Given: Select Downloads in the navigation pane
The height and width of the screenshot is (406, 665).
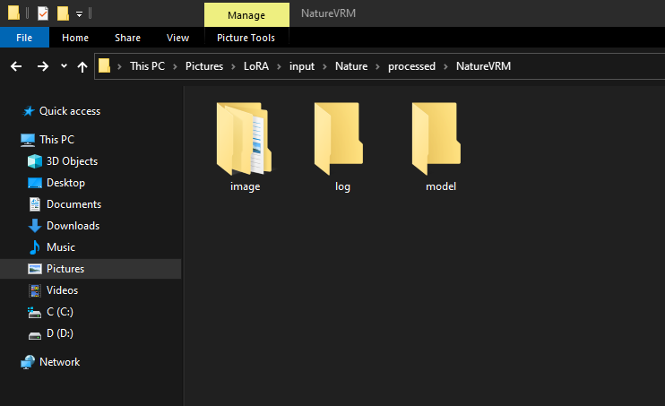Looking at the screenshot, I should point(73,226).
